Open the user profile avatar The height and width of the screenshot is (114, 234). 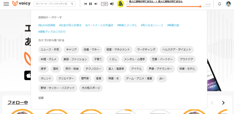point(228,4)
